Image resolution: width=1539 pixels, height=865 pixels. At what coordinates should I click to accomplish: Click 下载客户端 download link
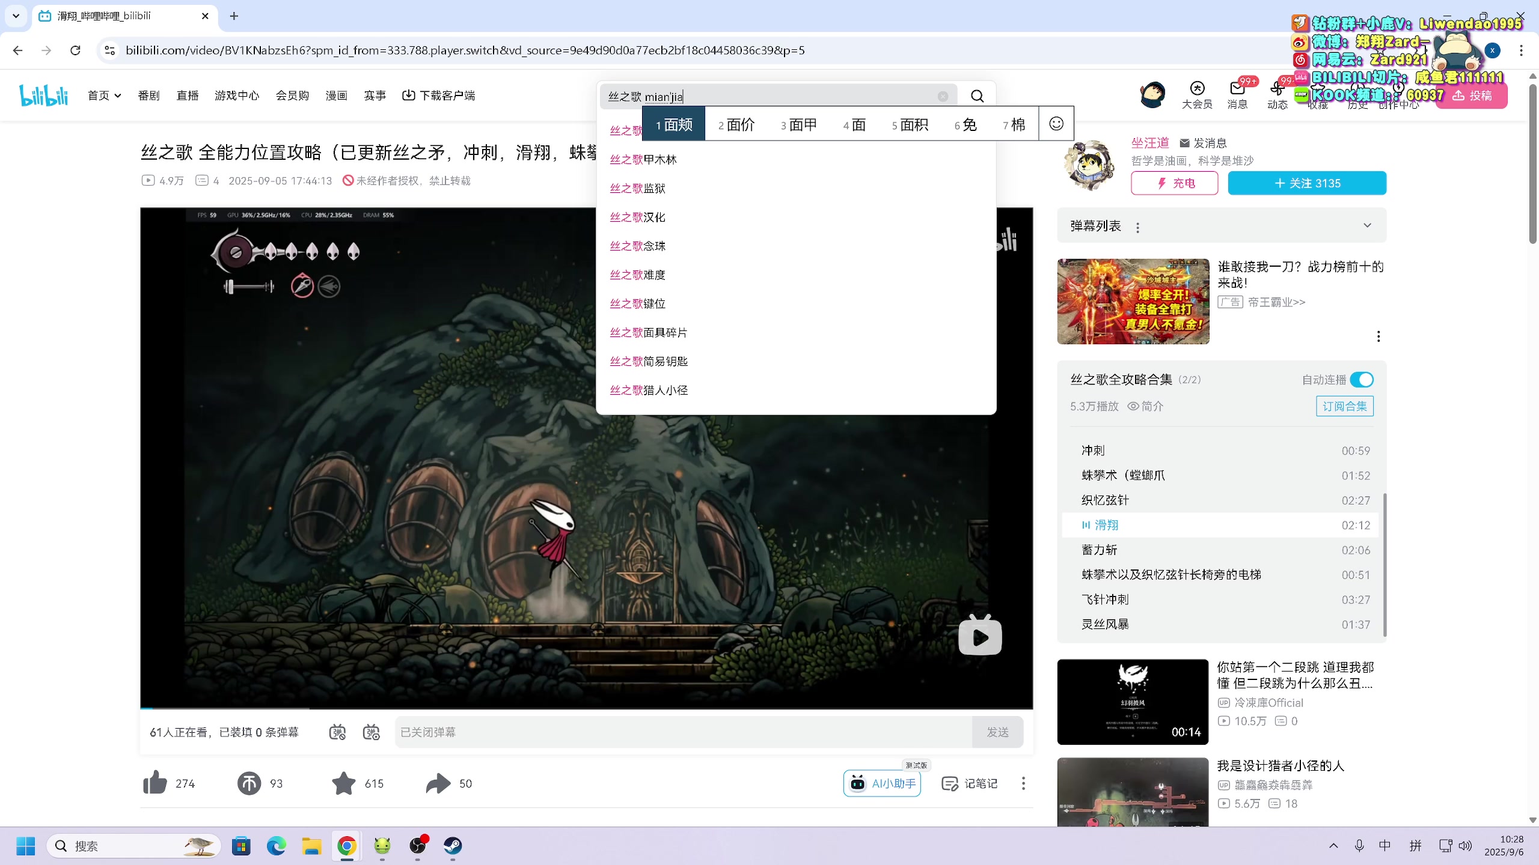coord(439,95)
